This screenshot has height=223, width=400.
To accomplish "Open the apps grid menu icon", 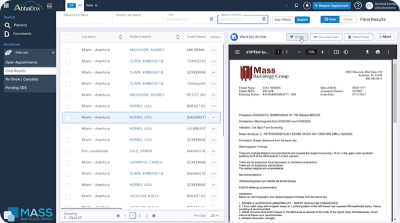I will pyautogui.click(x=6, y=6).
